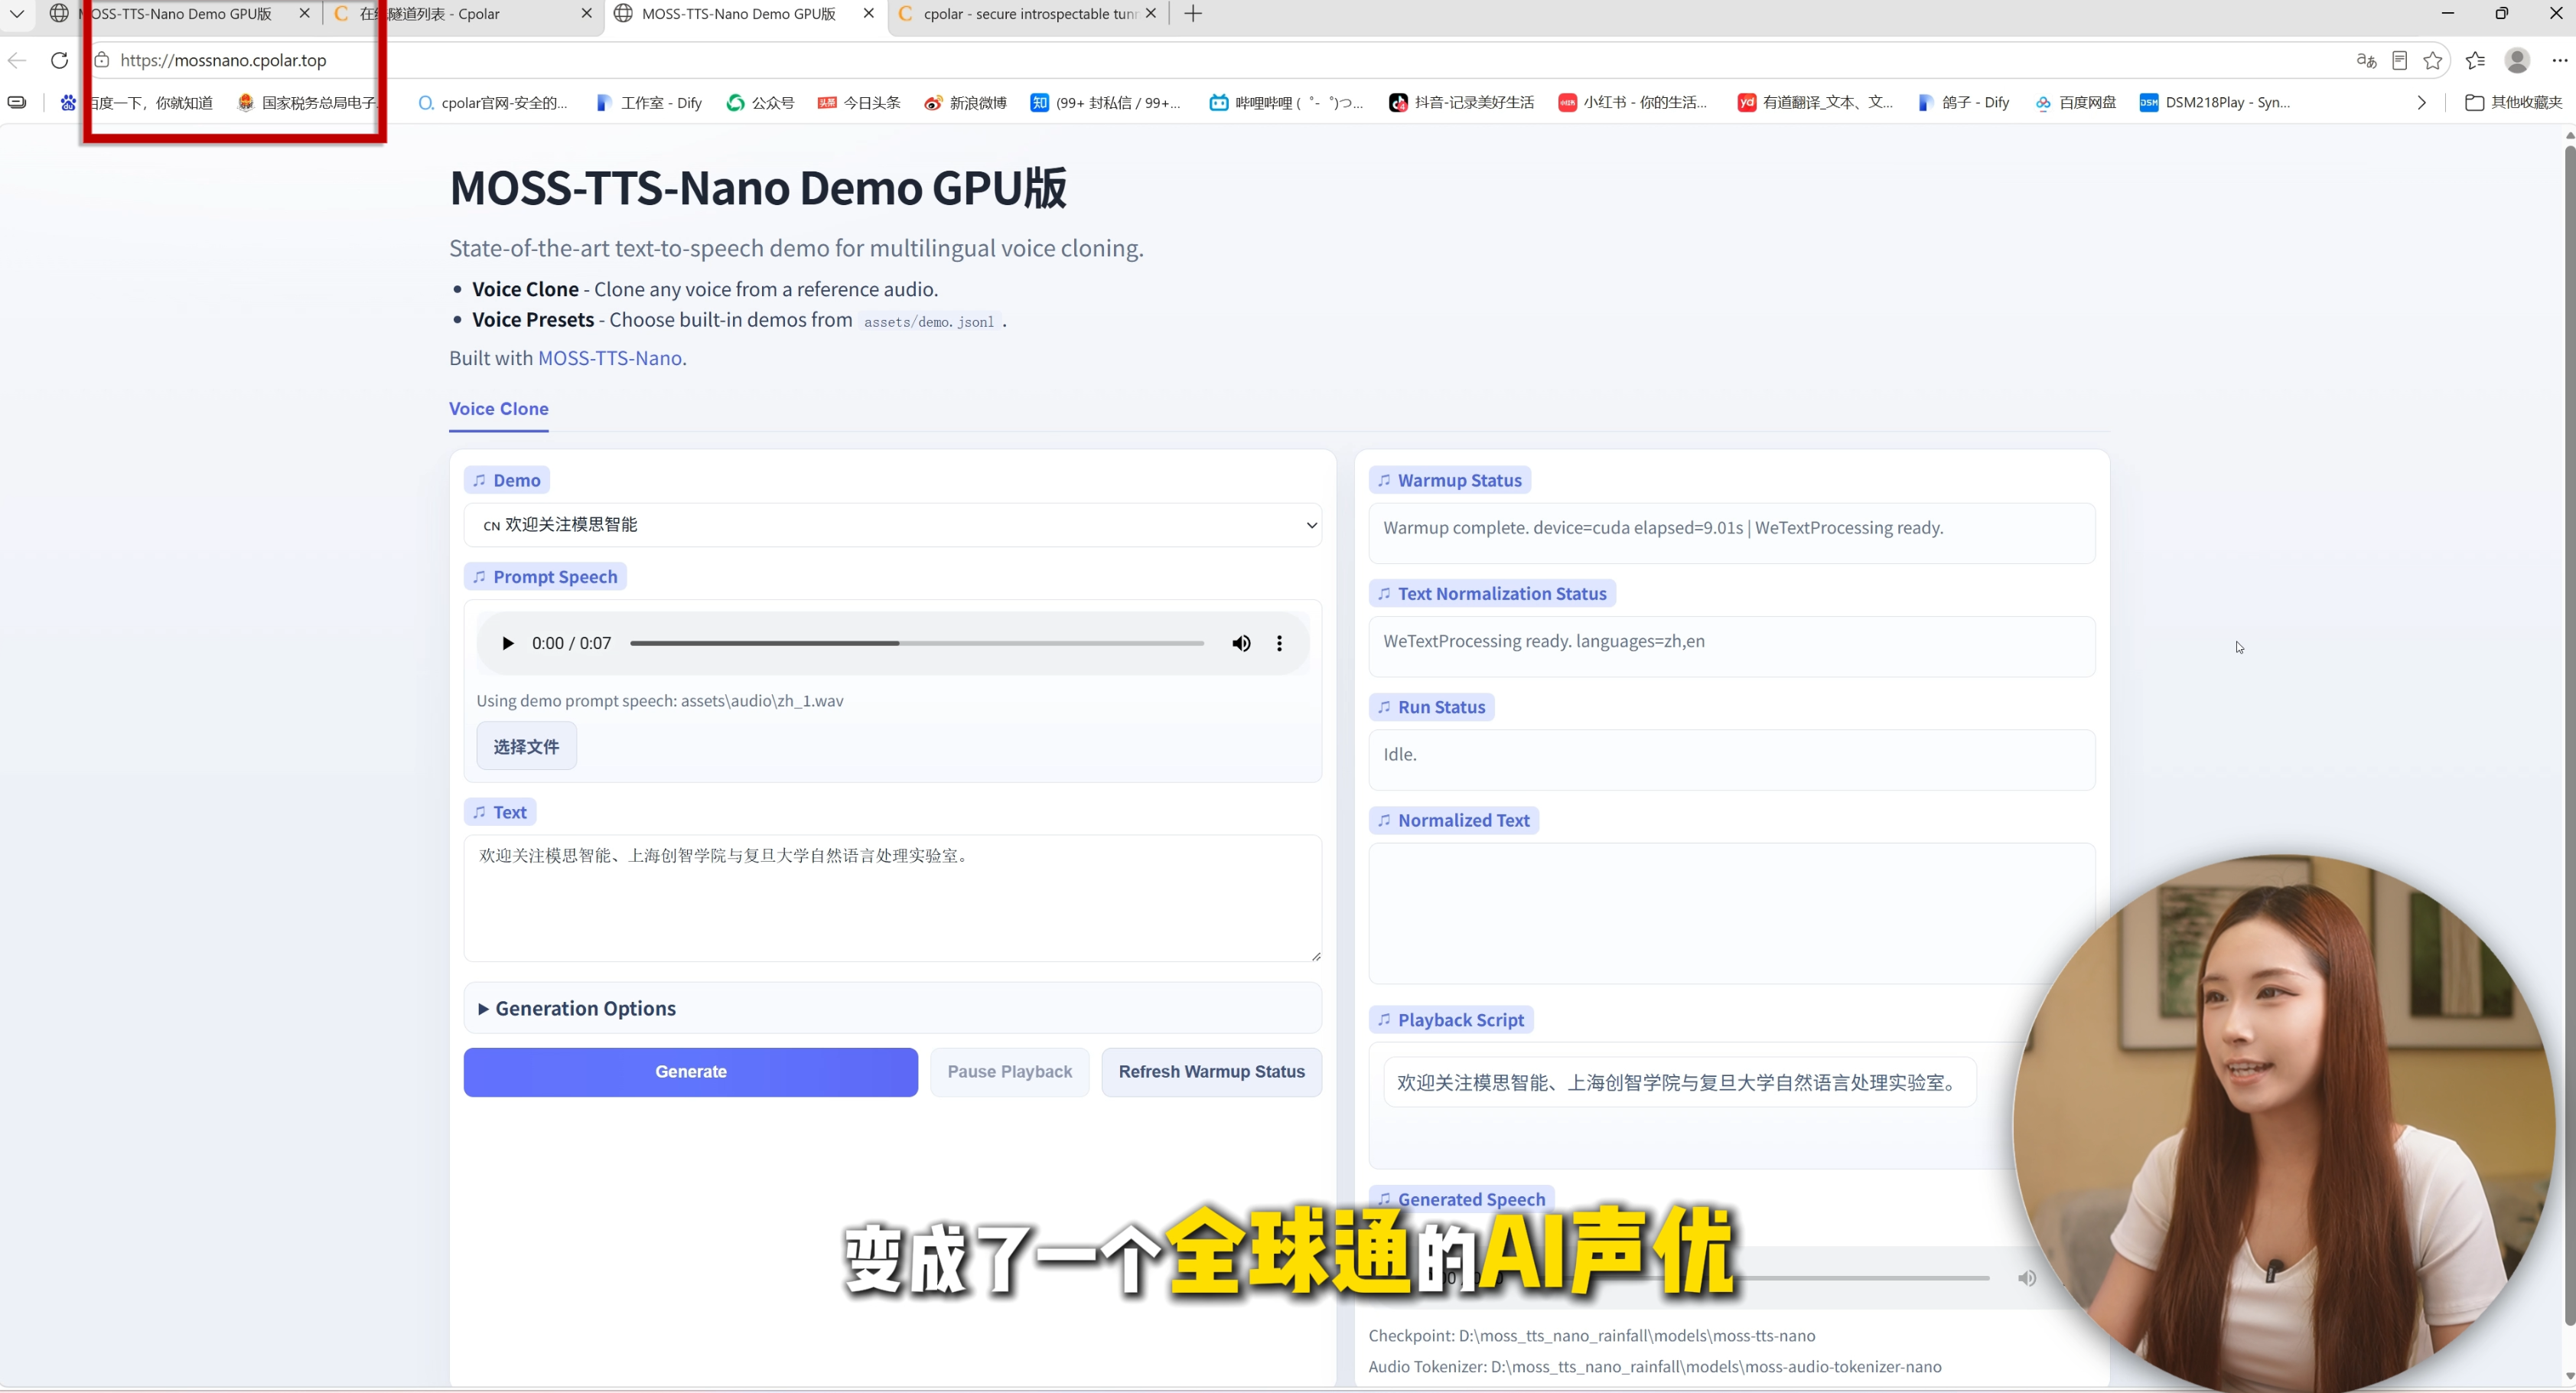The image size is (2576, 1393).
Task: Play the Prompt Speech audio
Action: [x=507, y=644]
